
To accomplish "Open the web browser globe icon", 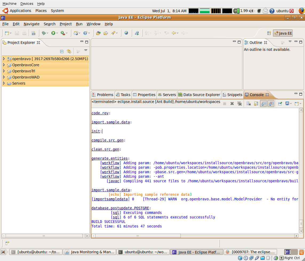I will pyautogui.click(x=126, y=33).
